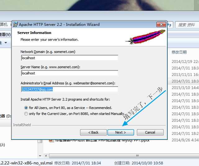Open the toolbar dropdown arrow in Explorer
The height and width of the screenshot is (166, 199).
(x=6, y=43)
